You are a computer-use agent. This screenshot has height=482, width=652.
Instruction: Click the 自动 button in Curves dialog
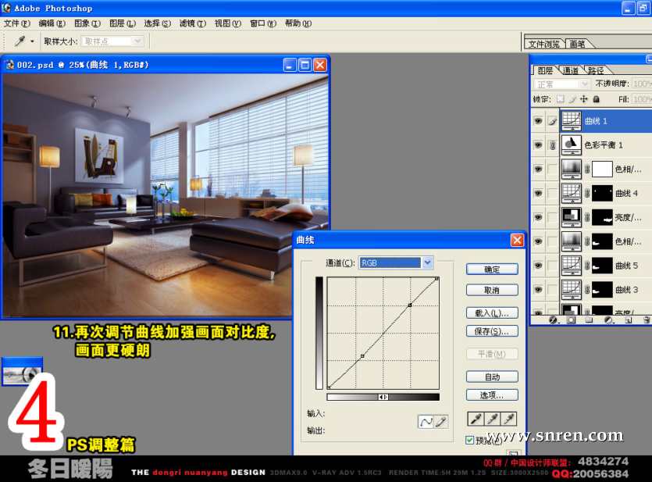(492, 377)
